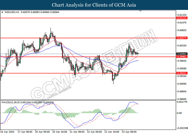Screen dimensions: 188x134
Task: Click the 23 Apr 08:00 time label
Action: pos(129,132)
